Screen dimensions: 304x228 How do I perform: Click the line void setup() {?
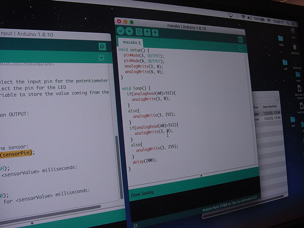pyautogui.click(x=134, y=50)
